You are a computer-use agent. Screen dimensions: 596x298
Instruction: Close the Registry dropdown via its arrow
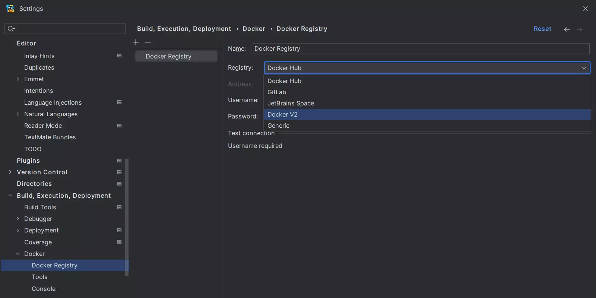[584, 68]
